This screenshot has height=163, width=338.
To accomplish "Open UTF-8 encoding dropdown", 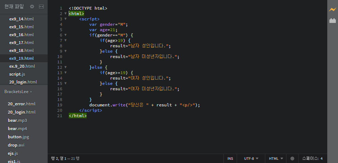I will point(251,158).
